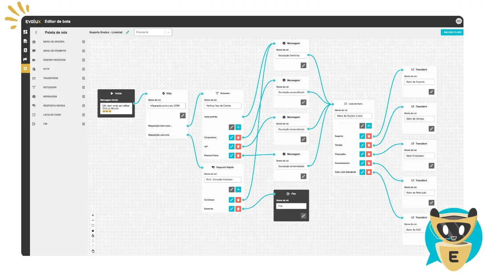This screenshot has height=273, width=485.
Task: Click undo arrow in canvas controls
Action: [93, 236]
